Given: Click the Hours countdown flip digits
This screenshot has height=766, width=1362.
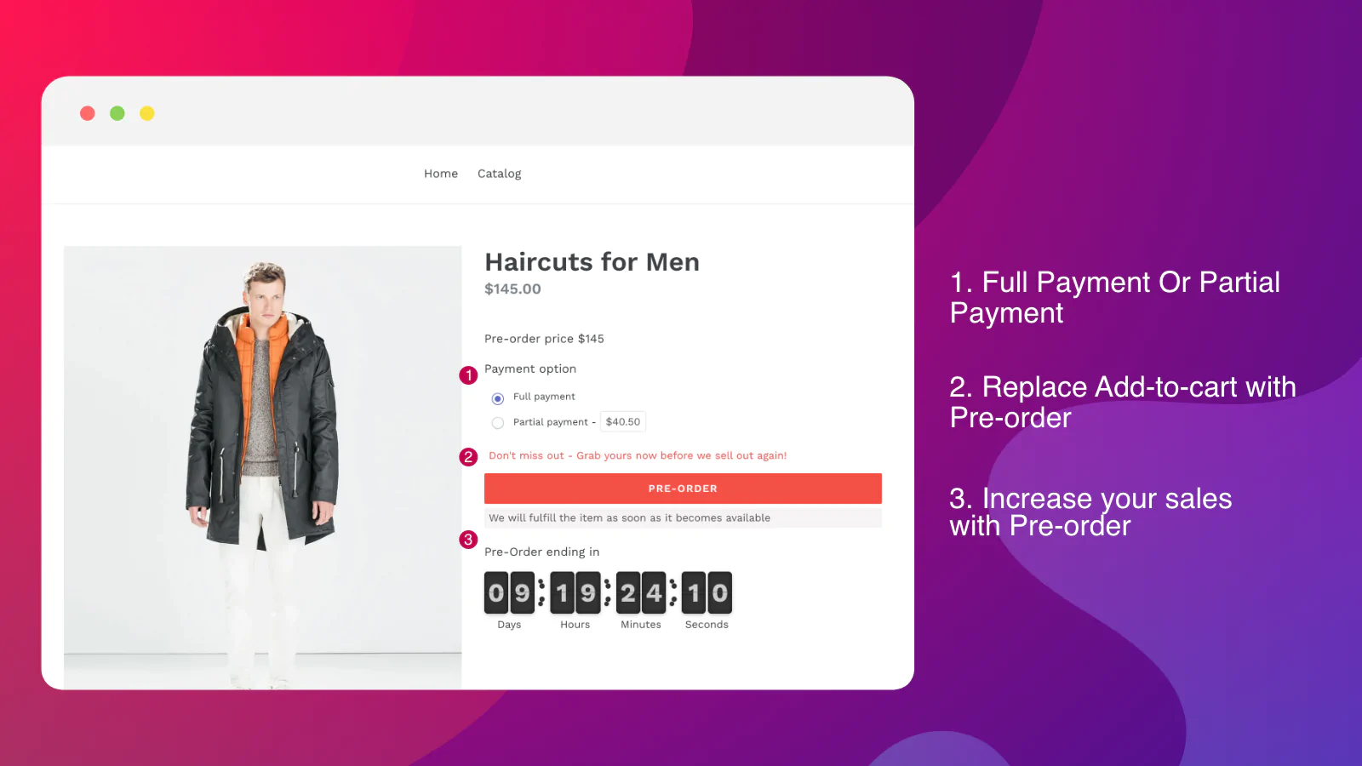Looking at the screenshot, I should pos(575,592).
